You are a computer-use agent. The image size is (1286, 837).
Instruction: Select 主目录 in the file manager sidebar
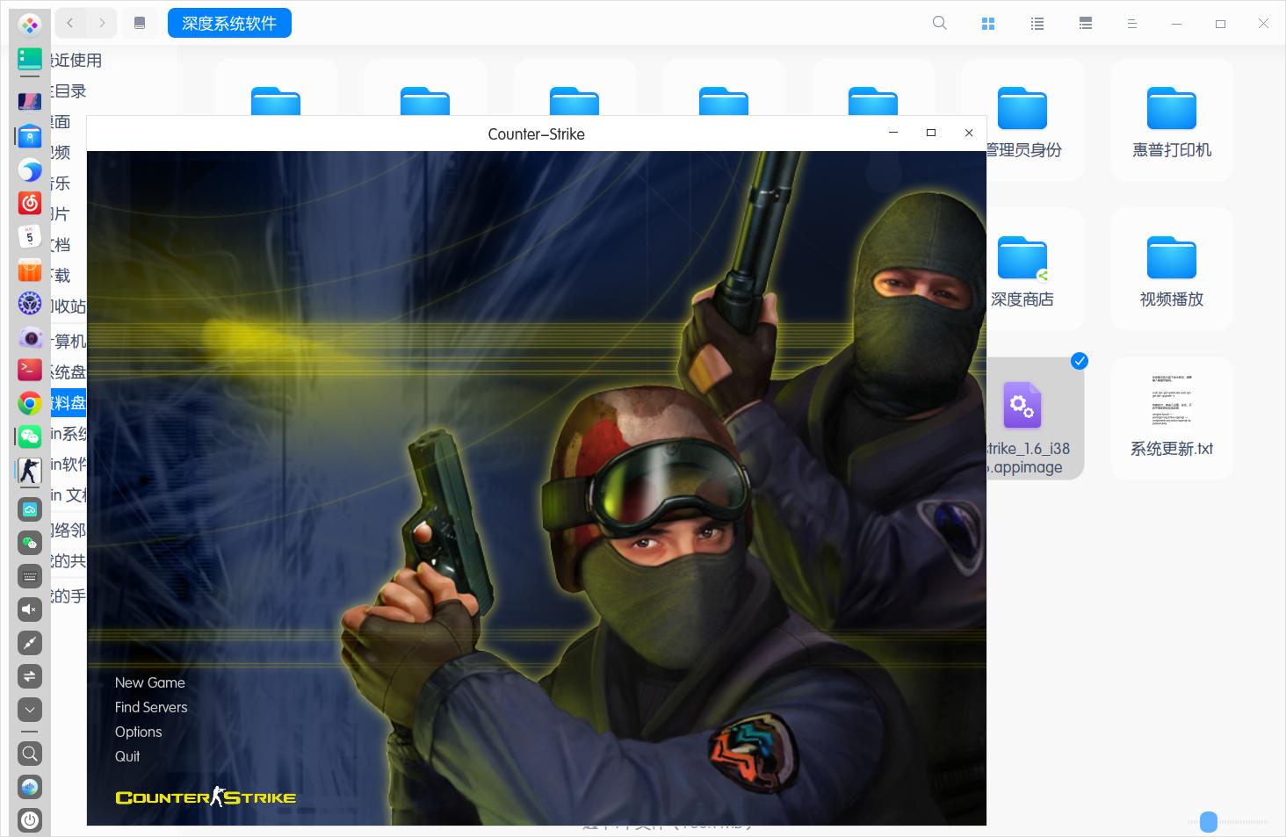tap(69, 90)
